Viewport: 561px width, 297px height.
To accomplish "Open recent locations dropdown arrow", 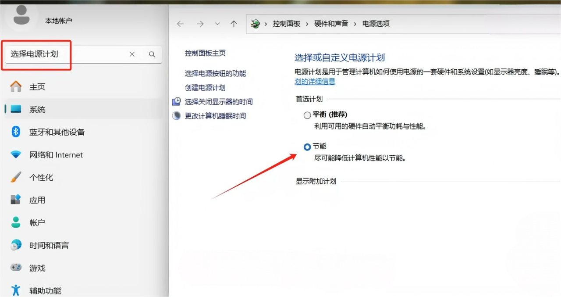I will 217,24.
